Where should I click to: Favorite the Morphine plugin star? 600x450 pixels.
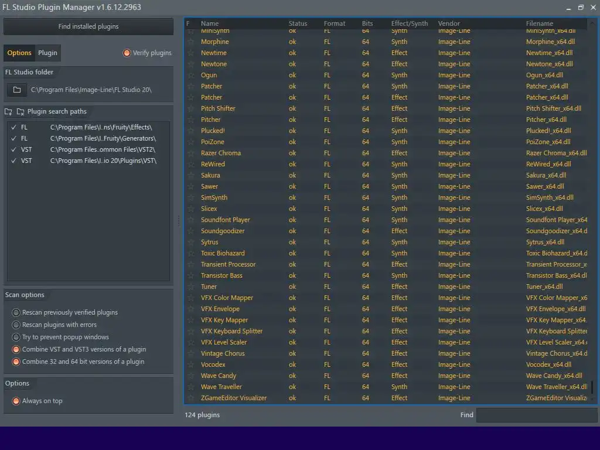tap(190, 42)
